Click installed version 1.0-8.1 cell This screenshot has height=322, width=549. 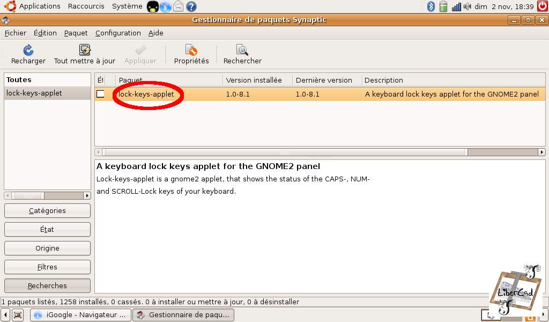[x=238, y=94]
